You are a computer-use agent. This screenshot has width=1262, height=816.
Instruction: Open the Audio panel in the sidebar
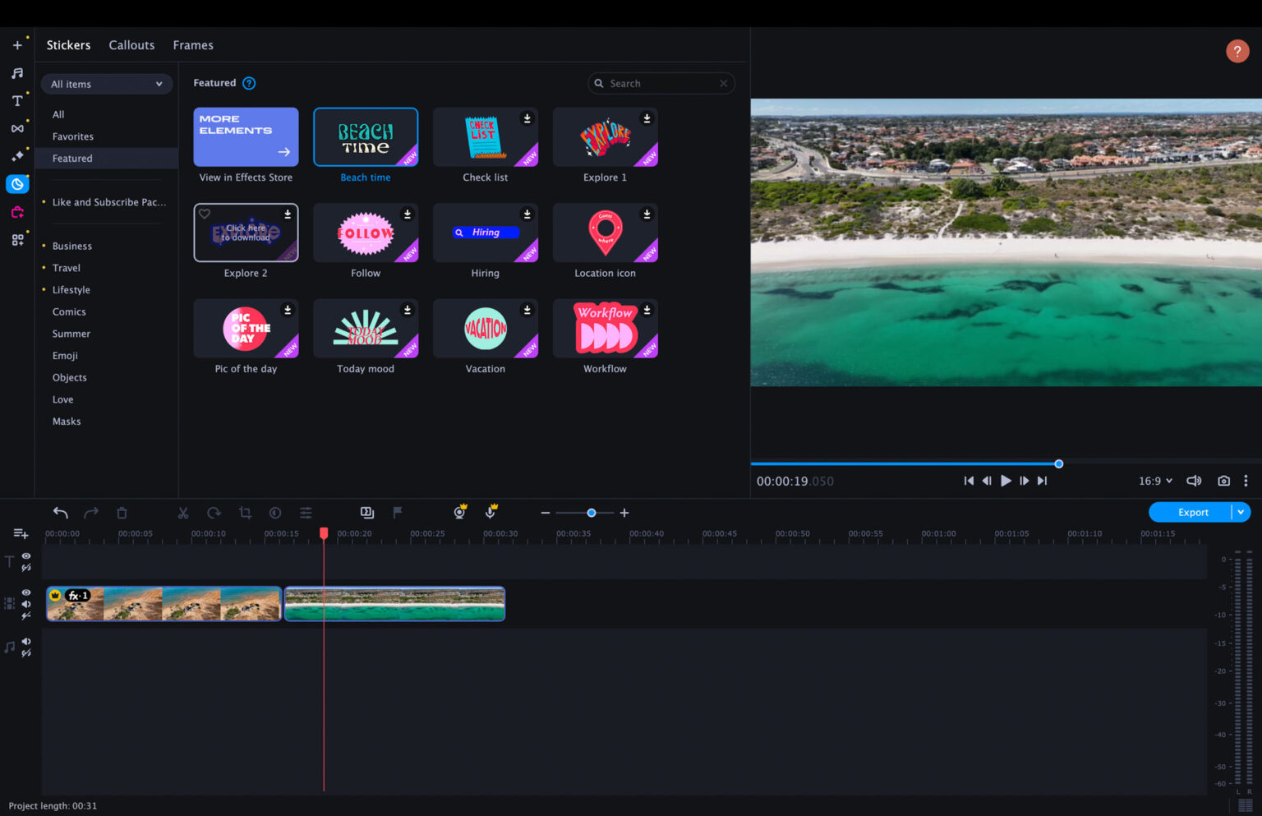[x=16, y=72]
